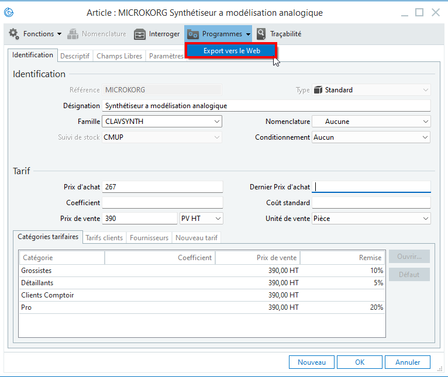Switch to the Champs Libres tab
The height and width of the screenshot is (377, 448).
point(119,56)
